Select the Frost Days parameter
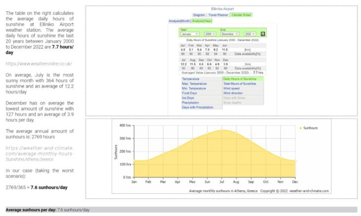 pyautogui.click(x=190, y=93)
